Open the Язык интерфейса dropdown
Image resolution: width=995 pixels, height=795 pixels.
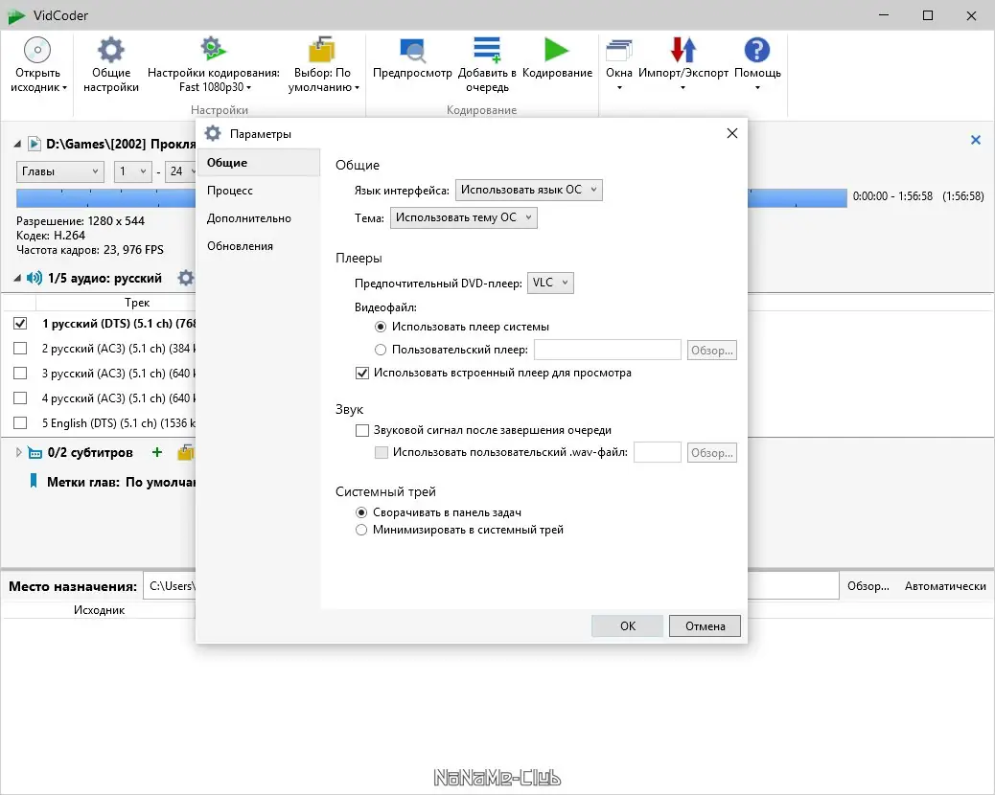click(x=528, y=190)
